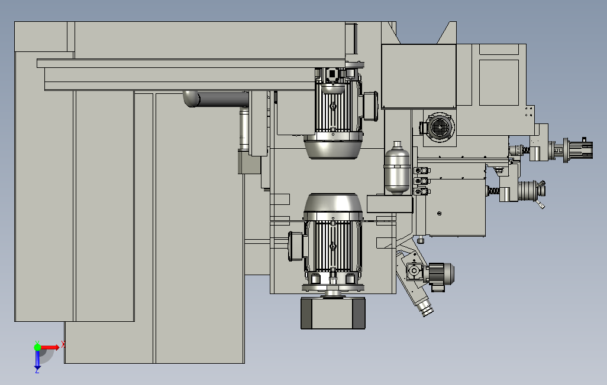Click the red X axis arrow of the triad
The height and width of the screenshot is (385, 607).
[x=50, y=348]
